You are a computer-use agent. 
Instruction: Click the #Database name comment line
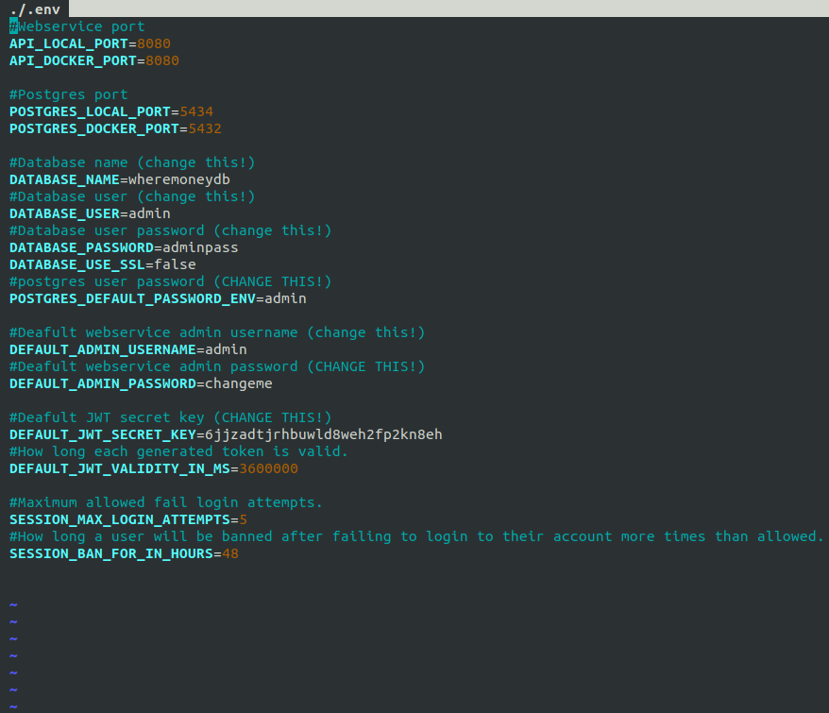pyautogui.click(x=132, y=162)
